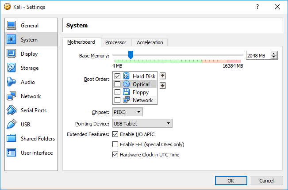The width and height of the screenshot is (288, 190).
Task: Select Optical row text in boot order
Action: pos(141,84)
